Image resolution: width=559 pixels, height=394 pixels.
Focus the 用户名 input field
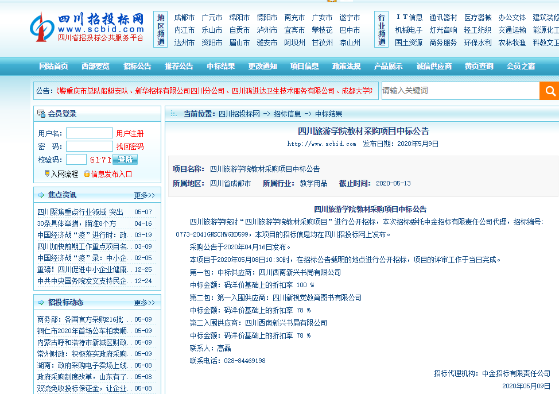pyautogui.click(x=90, y=133)
